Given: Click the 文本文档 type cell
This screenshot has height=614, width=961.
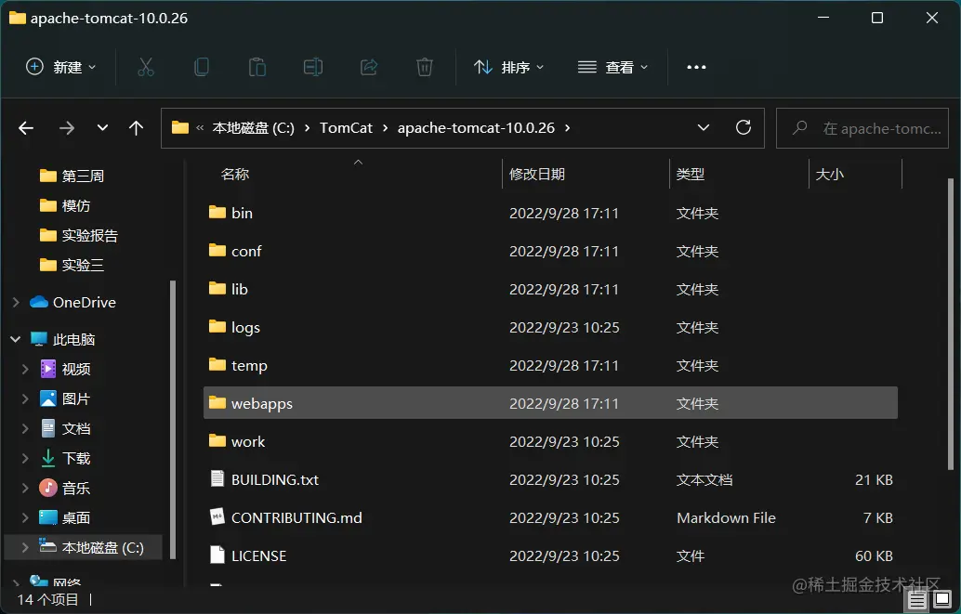Looking at the screenshot, I should point(704,480).
